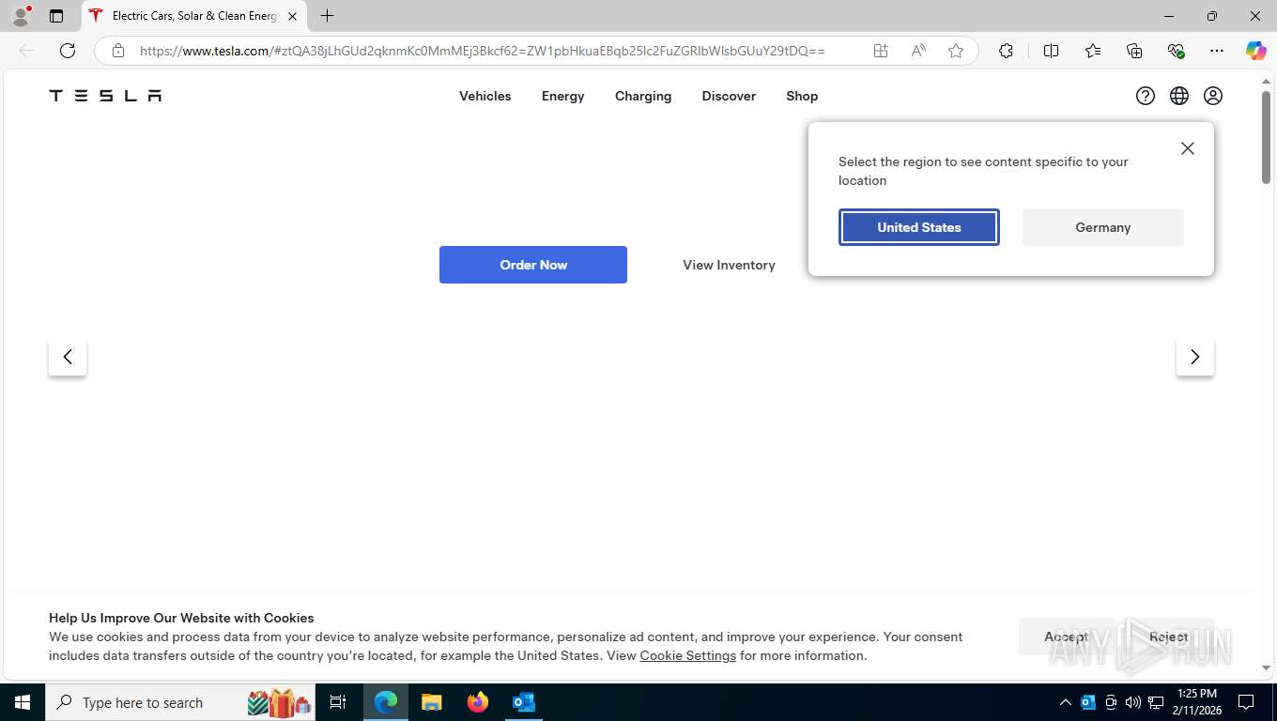Open Shop navigation item

(802, 96)
